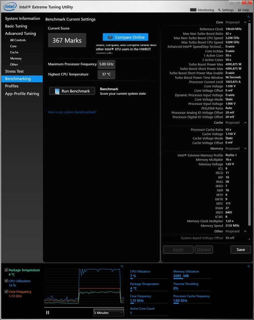
Task: Select All Controls under Advanced Tuning
Action: 18,40
